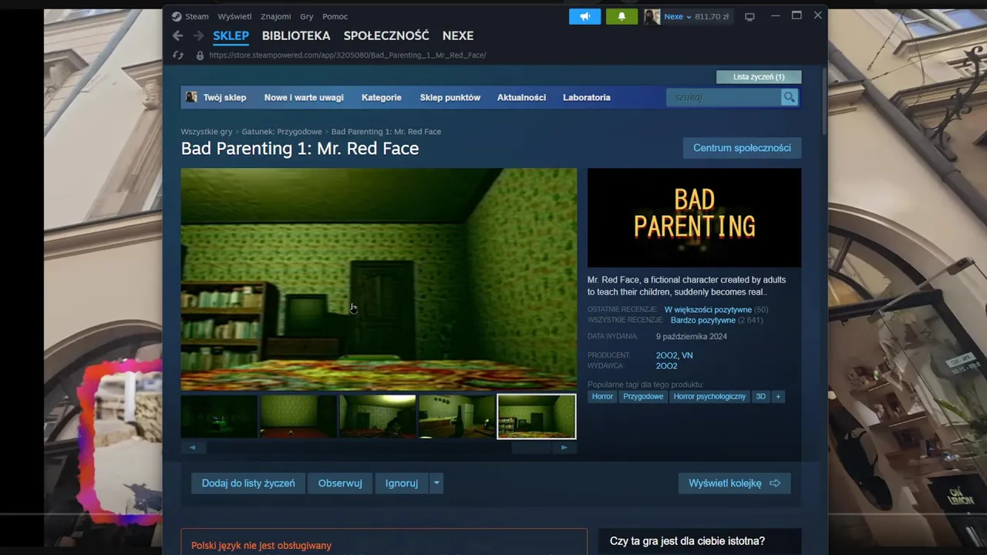Click Centrum społeczności button
The width and height of the screenshot is (987, 555).
point(742,148)
